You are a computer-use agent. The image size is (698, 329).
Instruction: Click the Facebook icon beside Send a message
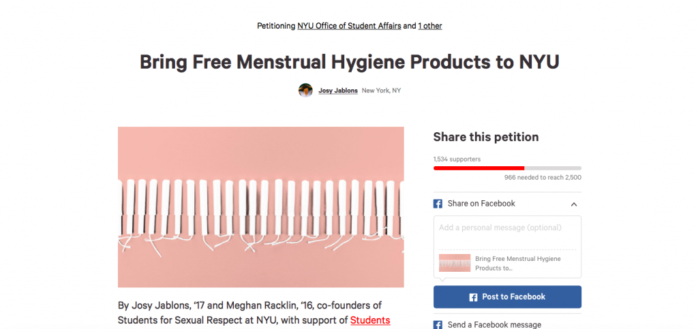coord(438,325)
